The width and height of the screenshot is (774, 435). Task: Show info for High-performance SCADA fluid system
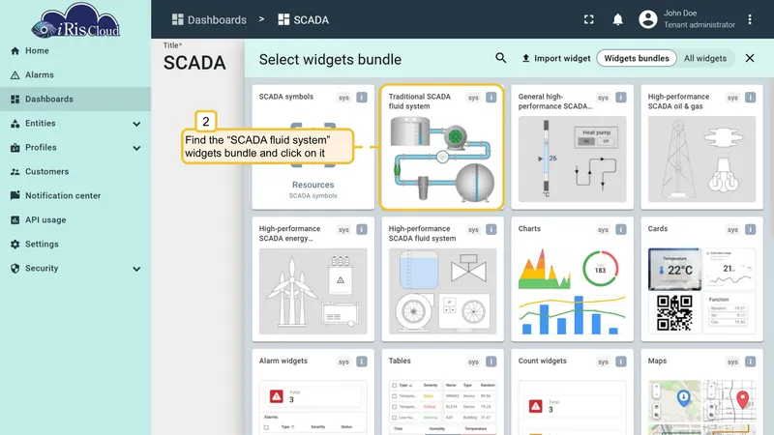[491, 229]
